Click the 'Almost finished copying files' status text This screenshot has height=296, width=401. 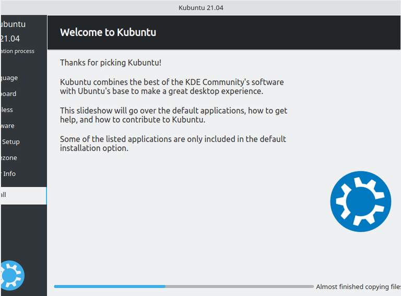click(358, 287)
